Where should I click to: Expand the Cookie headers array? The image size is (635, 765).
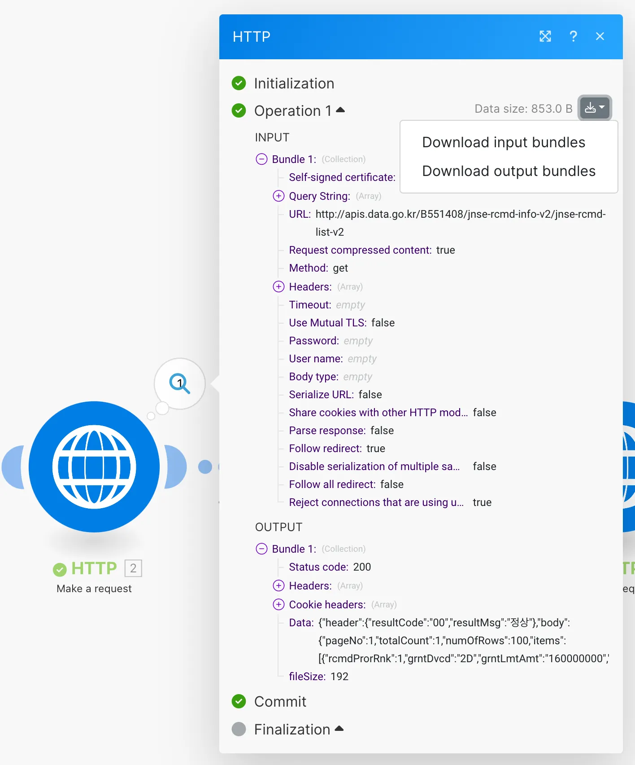(278, 604)
